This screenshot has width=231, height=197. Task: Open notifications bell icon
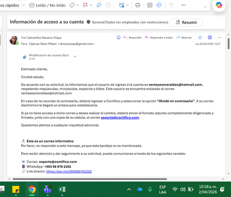coord(222,190)
